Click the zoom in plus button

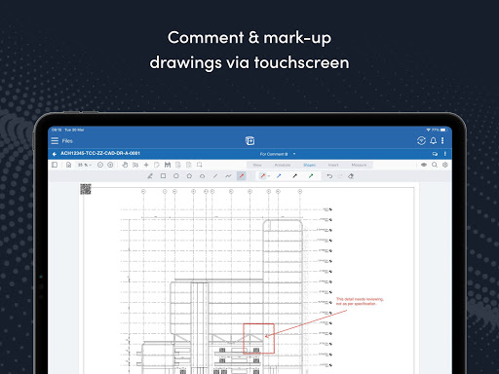click(110, 165)
